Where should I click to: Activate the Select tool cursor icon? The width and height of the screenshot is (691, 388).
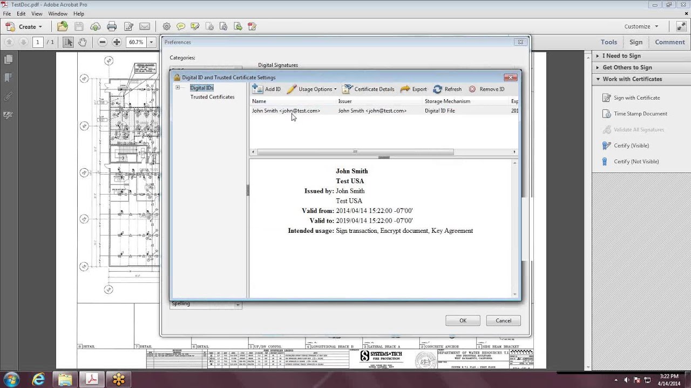coord(68,42)
